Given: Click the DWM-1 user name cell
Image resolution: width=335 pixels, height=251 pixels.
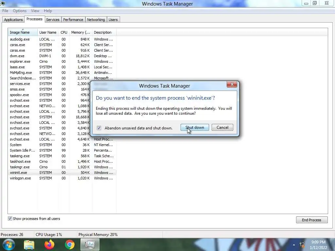Looking at the screenshot, I should tap(45, 56).
